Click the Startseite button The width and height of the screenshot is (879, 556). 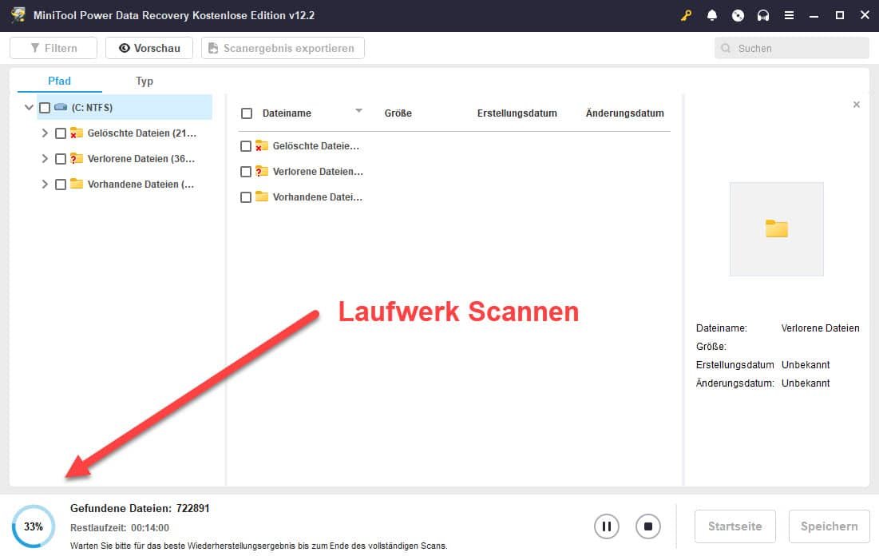click(734, 526)
